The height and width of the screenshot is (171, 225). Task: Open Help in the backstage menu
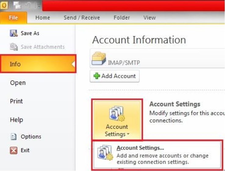[16, 120]
